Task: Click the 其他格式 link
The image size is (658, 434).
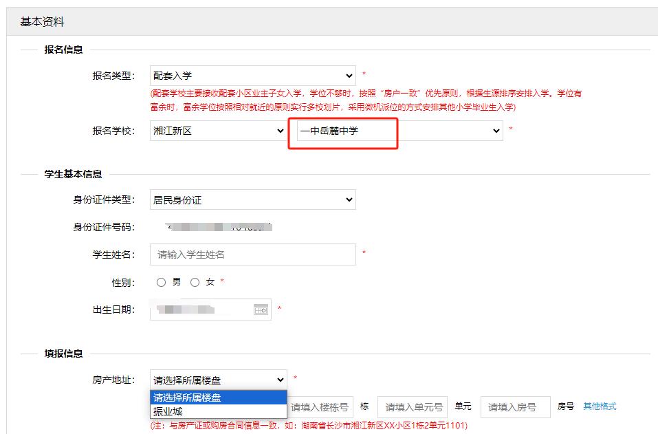Action: pyautogui.click(x=600, y=406)
